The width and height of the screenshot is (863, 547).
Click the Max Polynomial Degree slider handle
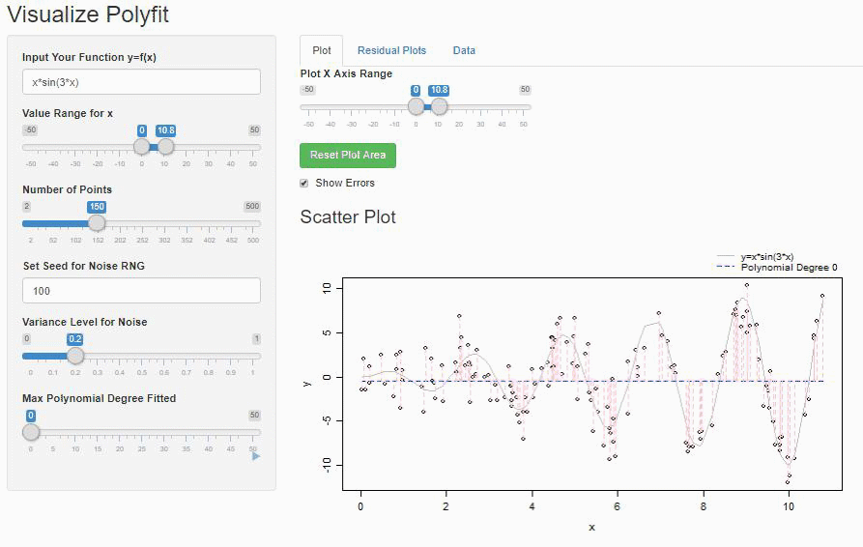click(x=31, y=432)
